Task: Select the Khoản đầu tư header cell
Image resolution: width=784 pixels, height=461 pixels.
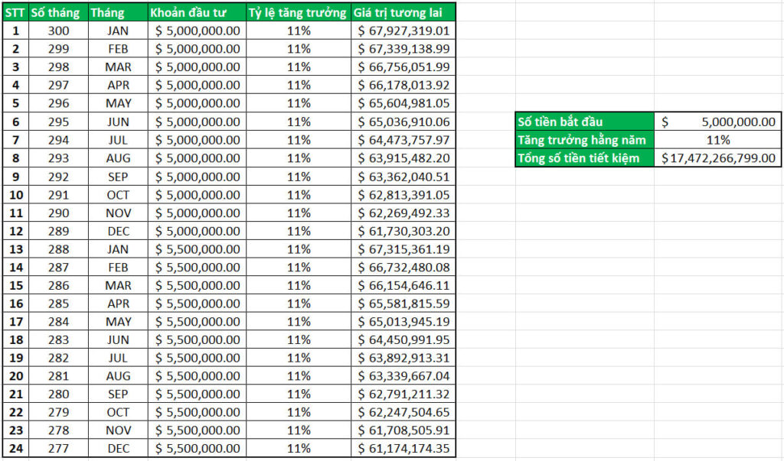Action: click(197, 12)
